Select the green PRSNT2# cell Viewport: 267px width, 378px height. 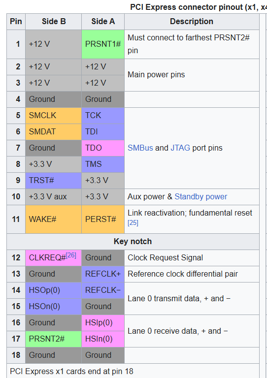pos(53,339)
